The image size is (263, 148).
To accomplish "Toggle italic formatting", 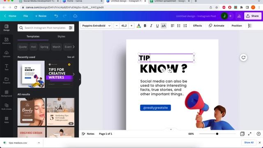I will pyautogui.click(x=151, y=25).
